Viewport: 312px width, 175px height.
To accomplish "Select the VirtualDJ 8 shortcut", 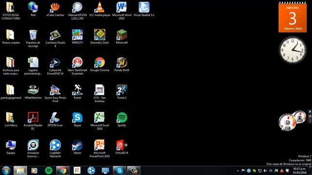I will point(121,147).
